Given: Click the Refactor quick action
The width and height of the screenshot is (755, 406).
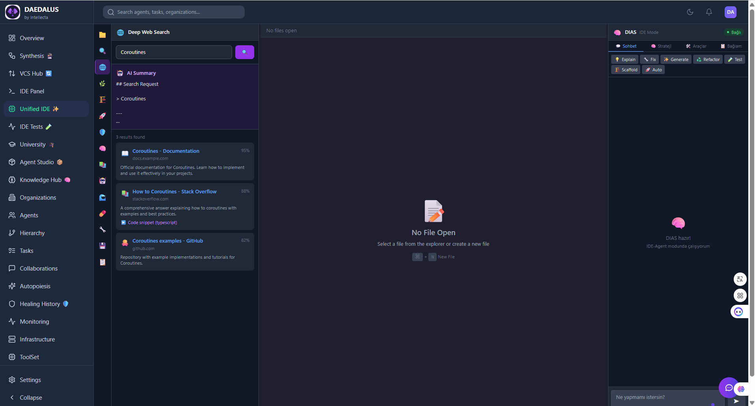Looking at the screenshot, I should 708,59.
